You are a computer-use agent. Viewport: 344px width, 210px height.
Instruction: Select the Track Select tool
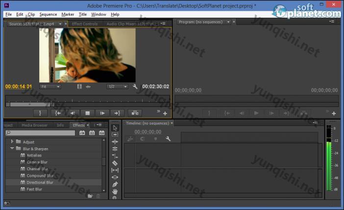coord(115,134)
